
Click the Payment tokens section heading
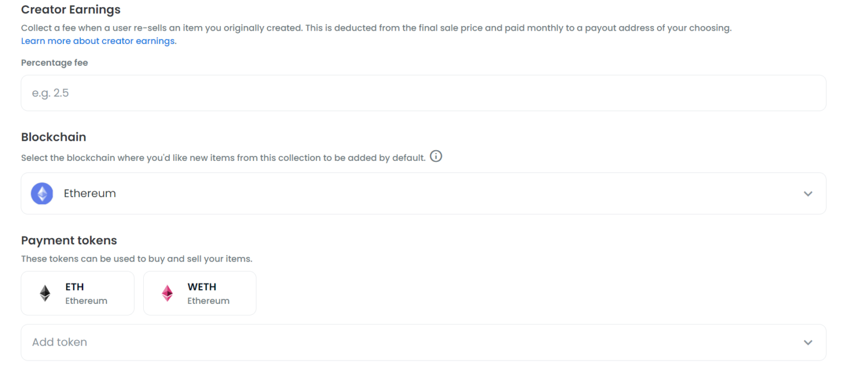69,240
